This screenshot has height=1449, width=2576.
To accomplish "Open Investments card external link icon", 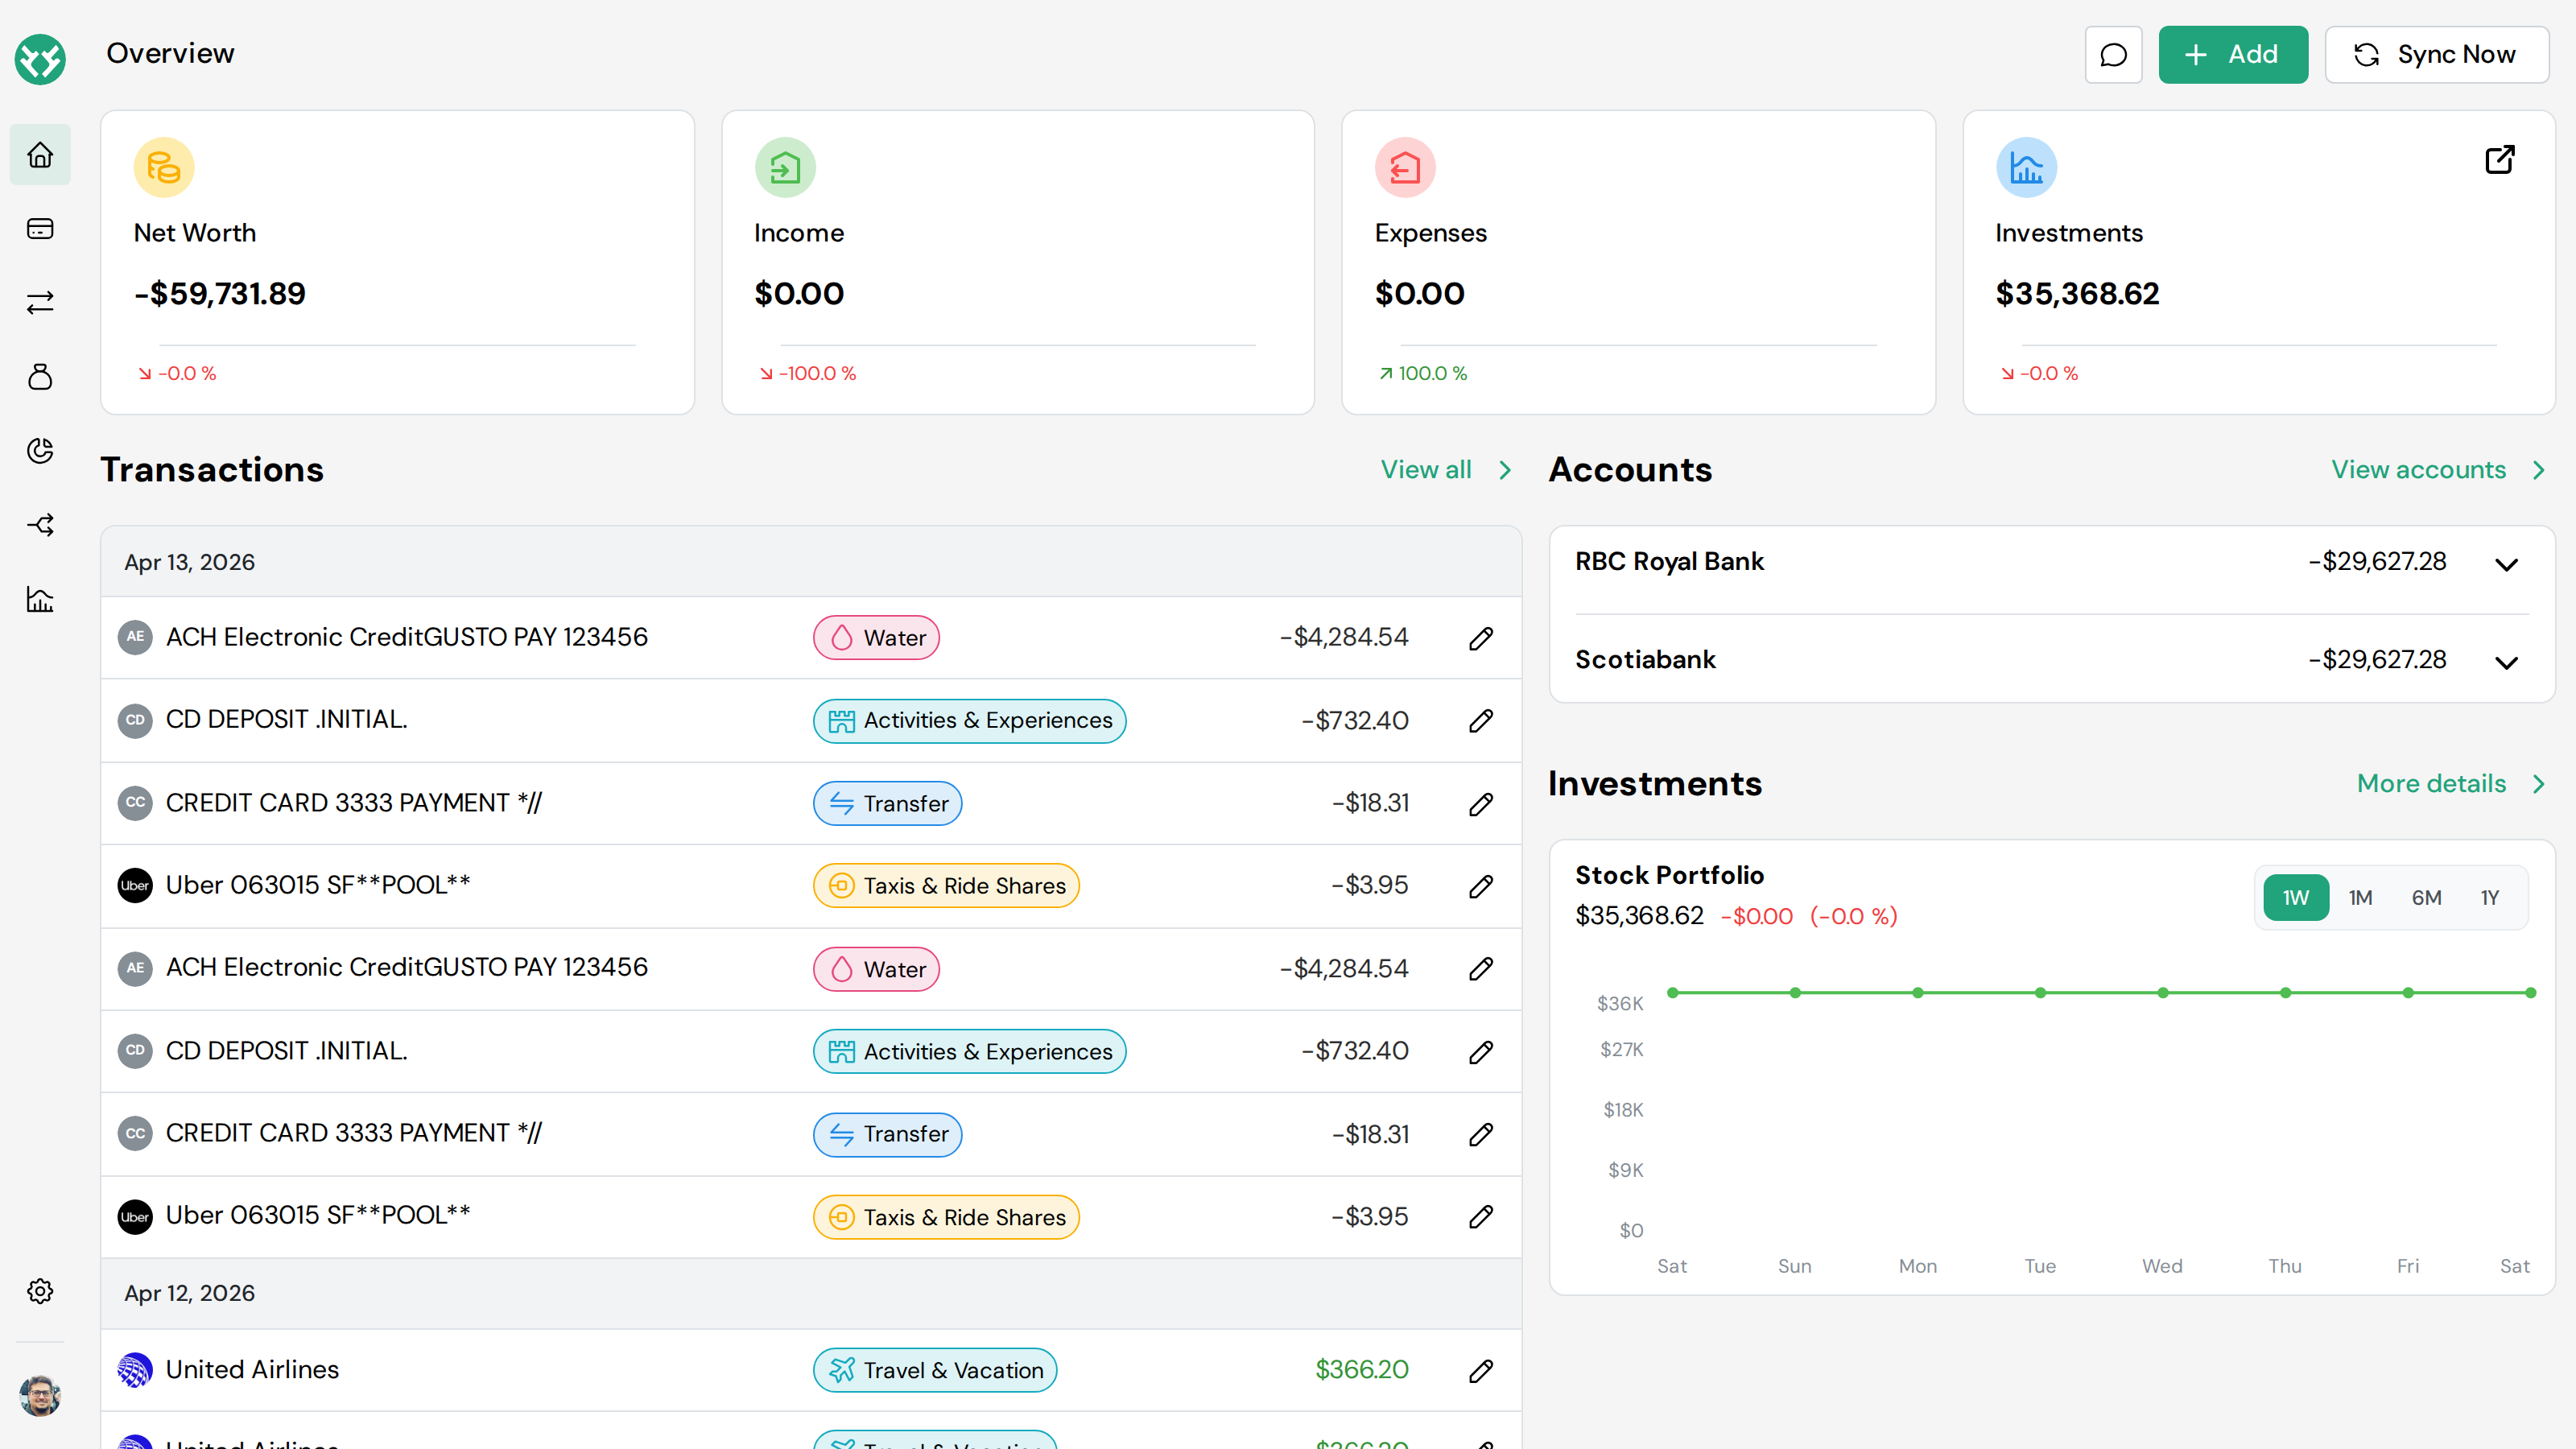I will 2499,160.
